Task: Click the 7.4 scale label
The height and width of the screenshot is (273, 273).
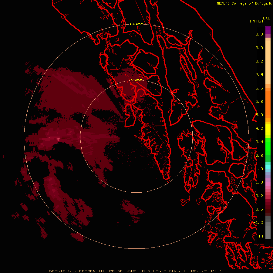Action: 259,75
